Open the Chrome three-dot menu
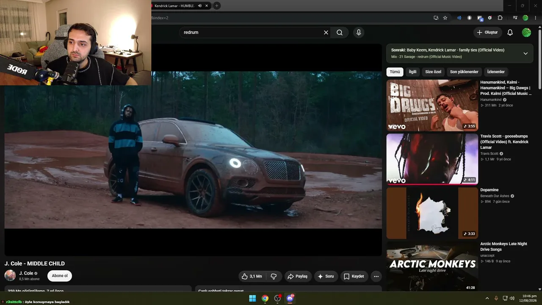 [x=535, y=18]
